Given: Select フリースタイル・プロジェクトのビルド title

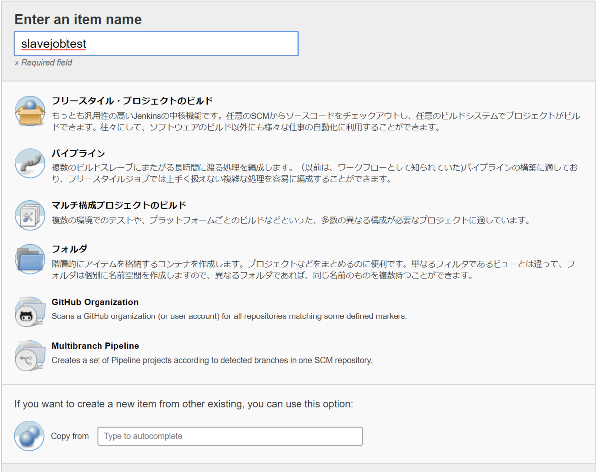Looking at the screenshot, I should (132, 101).
